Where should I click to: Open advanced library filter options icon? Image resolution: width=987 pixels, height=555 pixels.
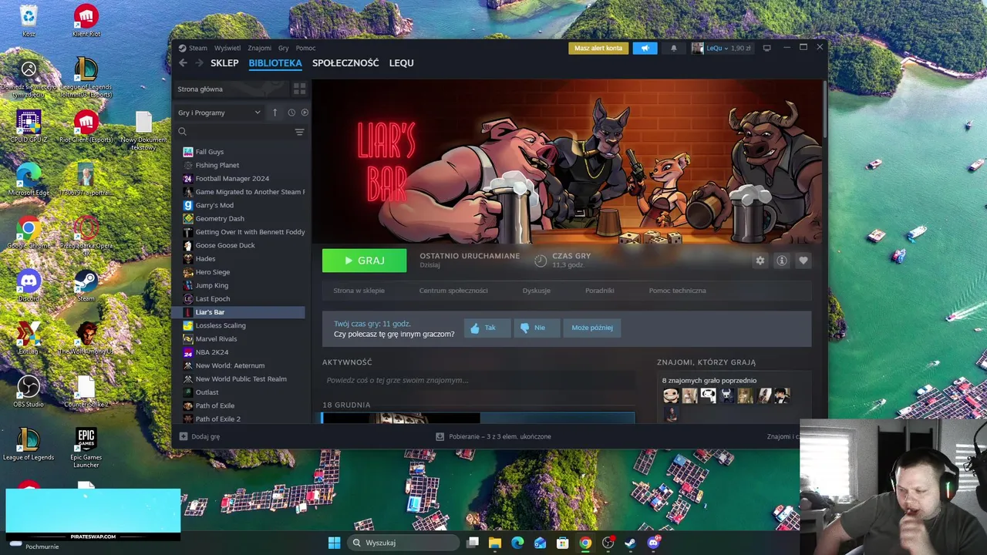299,132
